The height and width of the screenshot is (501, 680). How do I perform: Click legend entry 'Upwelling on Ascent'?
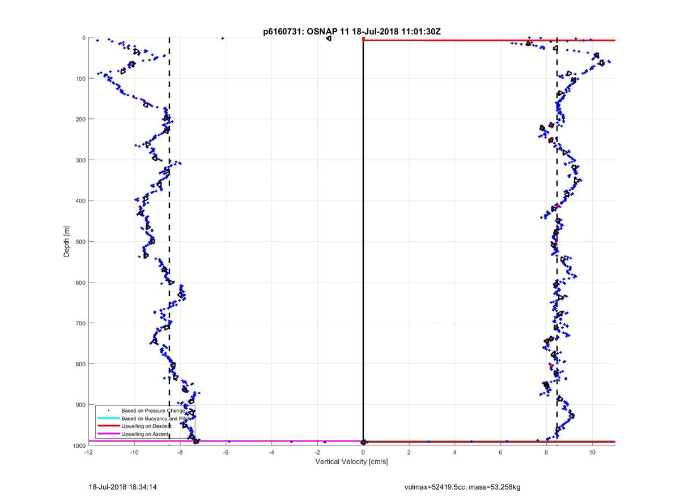pos(144,434)
